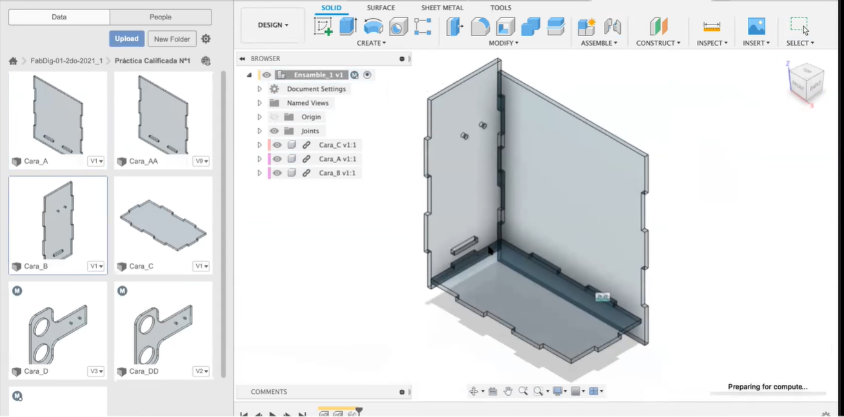This screenshot has height=417, width=844.
Task: Click the Combine tool
Action: (530, 26)
